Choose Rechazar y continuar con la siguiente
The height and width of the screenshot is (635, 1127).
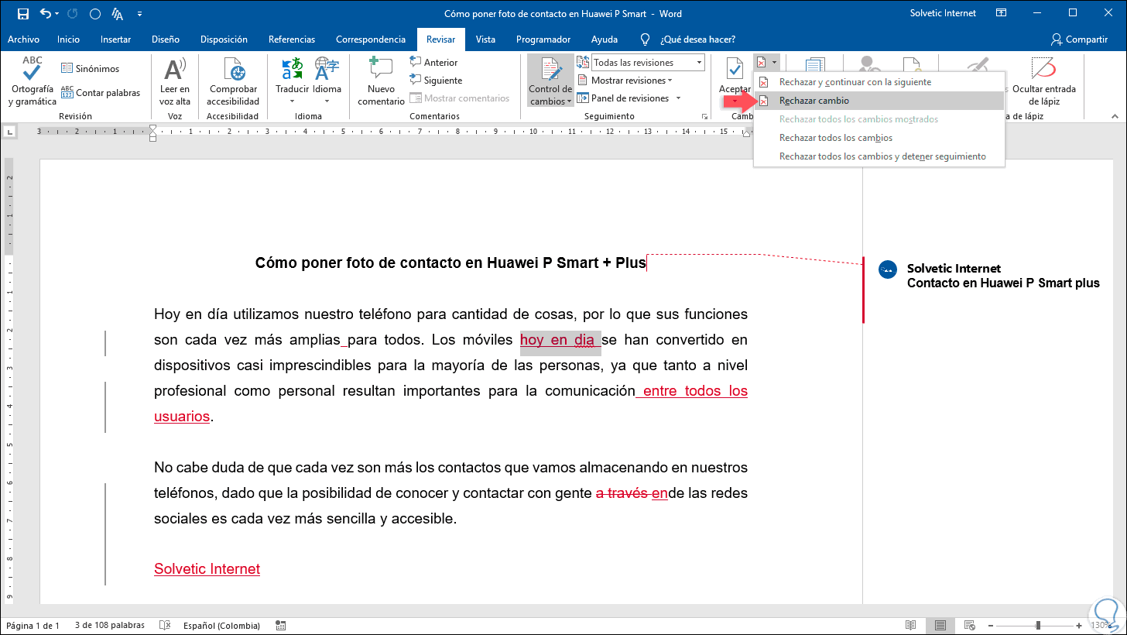879,82
